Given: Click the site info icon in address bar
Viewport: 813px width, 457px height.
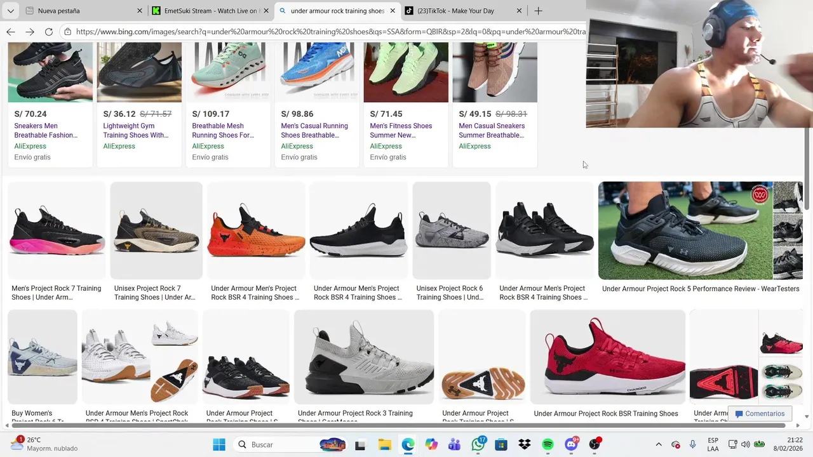Looking at the screenshot, I should tap(68, 31).
